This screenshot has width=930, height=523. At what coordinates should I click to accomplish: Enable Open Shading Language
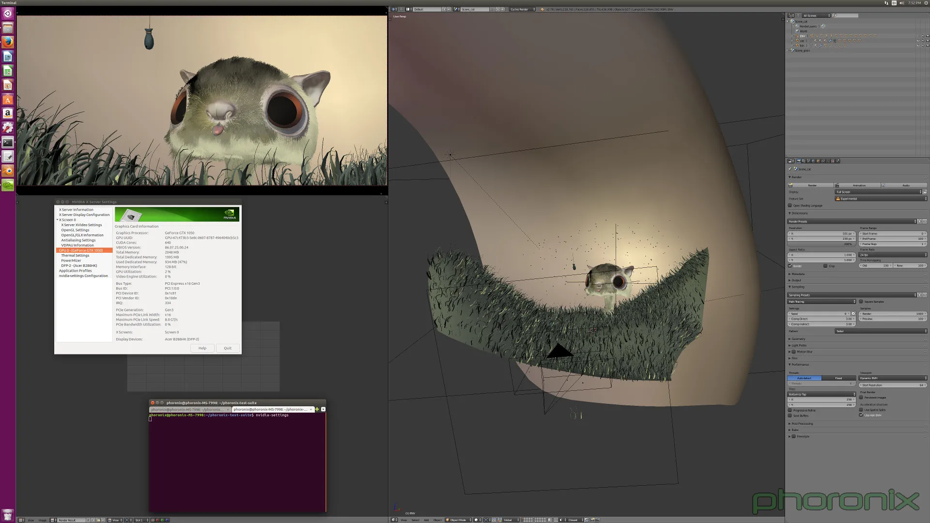pyautogui.click(x=790, y=205)
